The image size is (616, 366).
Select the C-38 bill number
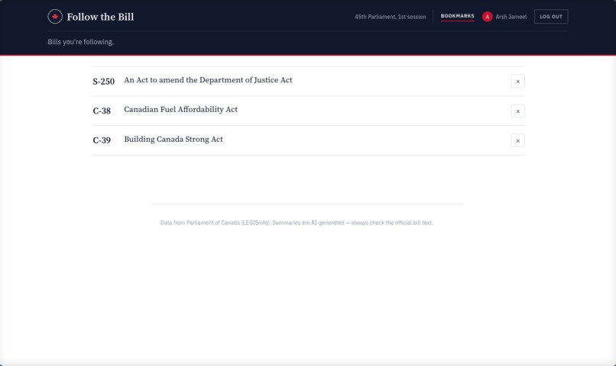coord(102,111)
